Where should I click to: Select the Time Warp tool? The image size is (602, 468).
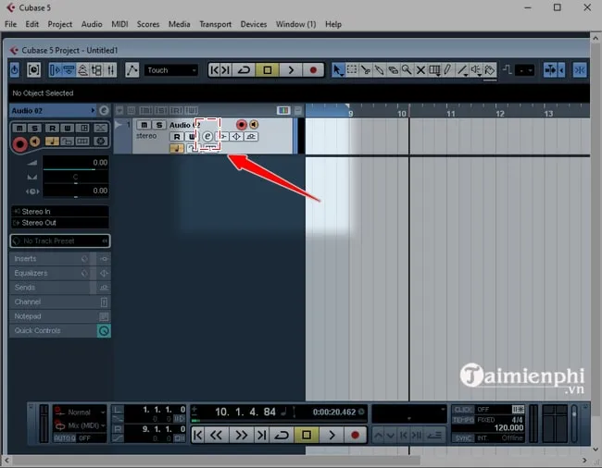(x=434, y=70)
